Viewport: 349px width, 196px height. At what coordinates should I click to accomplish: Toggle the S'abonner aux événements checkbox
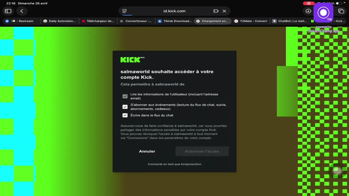(x=125, y=107)
